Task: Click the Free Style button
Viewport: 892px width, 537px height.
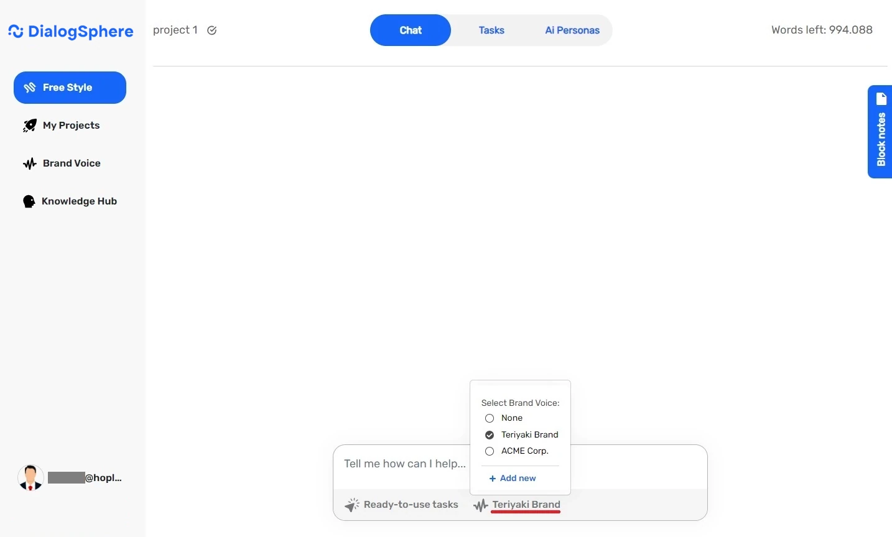Action: [x=69, y=87]
